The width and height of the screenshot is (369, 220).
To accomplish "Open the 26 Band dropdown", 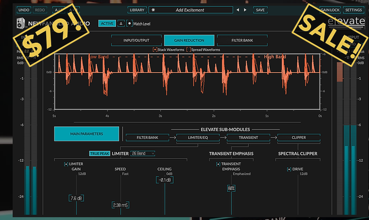I will pyautogui.click(x=142, y=153).
